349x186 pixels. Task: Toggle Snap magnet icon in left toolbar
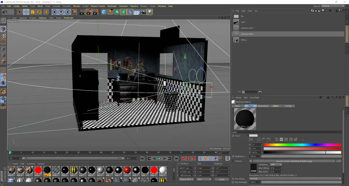click(3, 91)
